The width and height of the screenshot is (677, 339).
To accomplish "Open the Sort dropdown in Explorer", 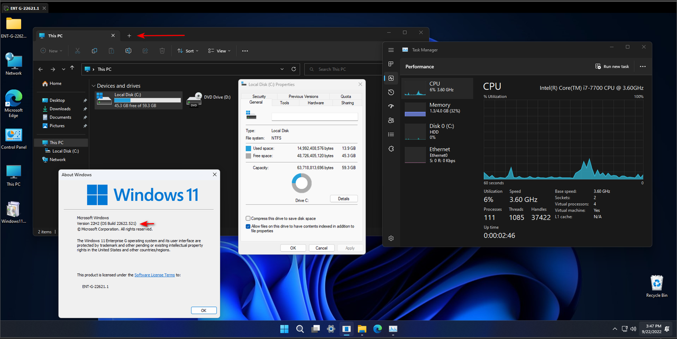I will click(x=188, y=51).
